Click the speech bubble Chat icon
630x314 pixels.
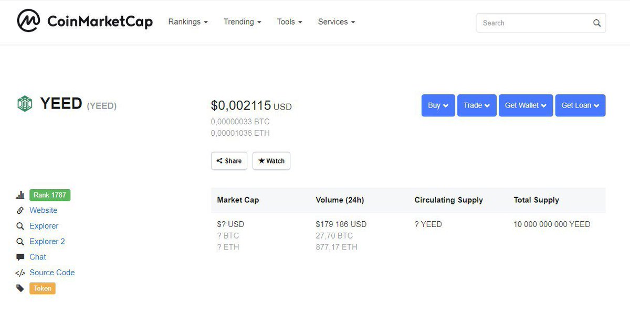[x=20, y=257]
